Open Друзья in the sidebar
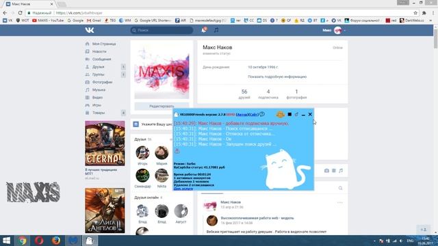Screen dimensions: 438x246 coord(98,67)
